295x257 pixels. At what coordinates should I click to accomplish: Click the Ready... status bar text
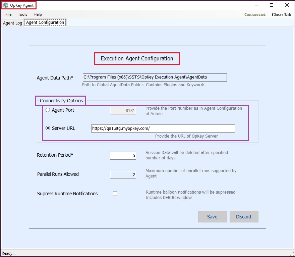pos(8,253)
